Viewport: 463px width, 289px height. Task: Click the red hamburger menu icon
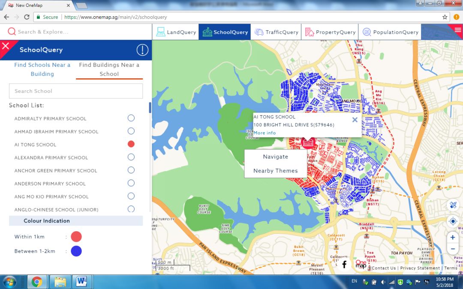click(x=457, y=29)
